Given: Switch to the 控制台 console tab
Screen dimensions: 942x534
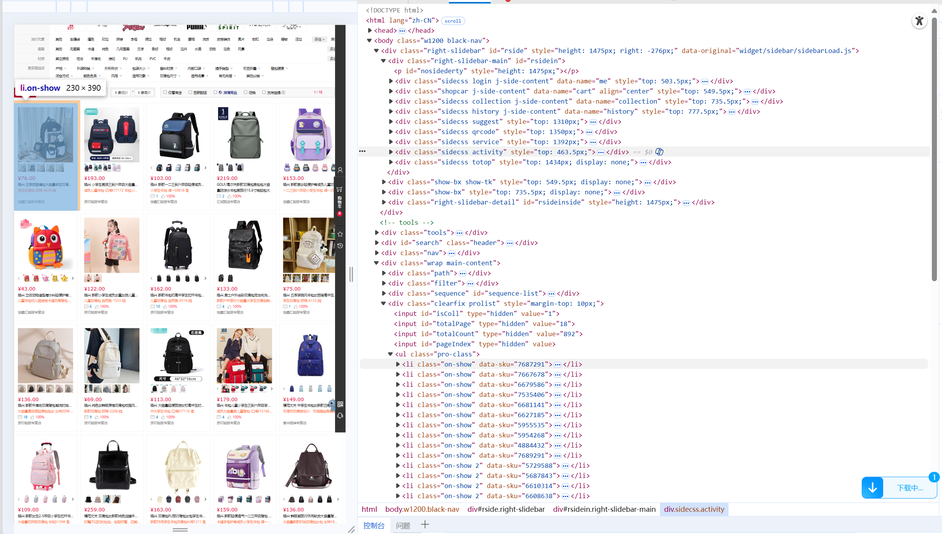Looking at the screenshot, I should [374, 525].
